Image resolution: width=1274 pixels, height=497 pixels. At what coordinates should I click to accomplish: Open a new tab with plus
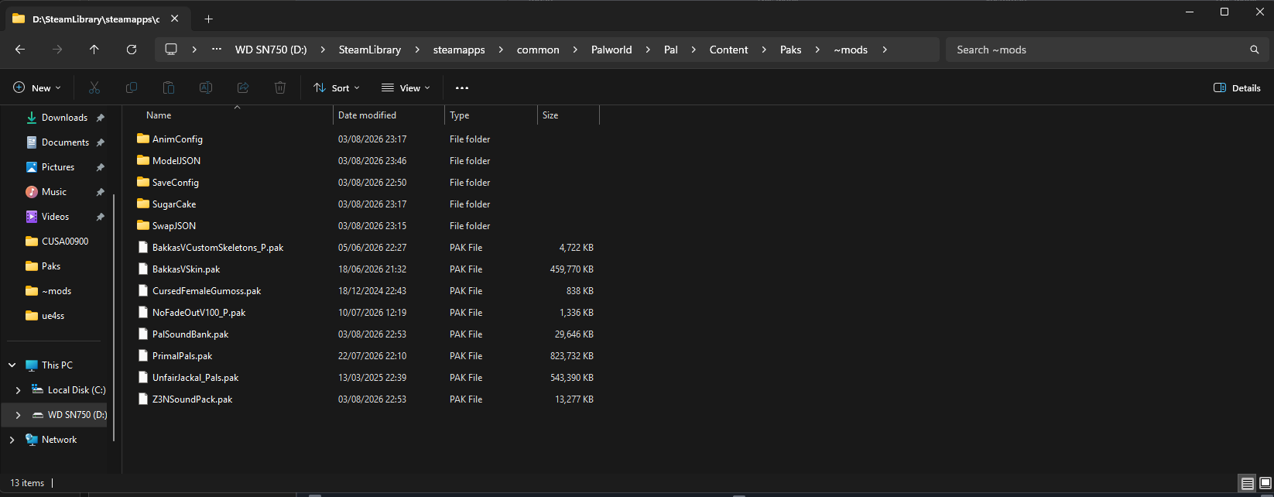(208, 19)
